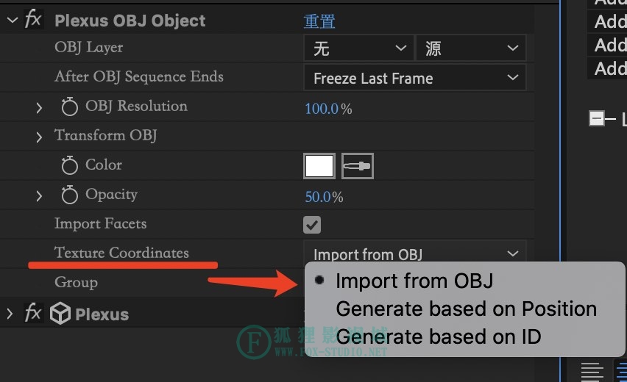Toggle the Plexus OBJ Object fx switch
The image size is (627, 382).
coord(33,19)
